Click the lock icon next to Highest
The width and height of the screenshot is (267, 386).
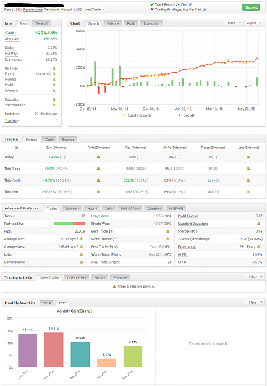tap(54, 80)
